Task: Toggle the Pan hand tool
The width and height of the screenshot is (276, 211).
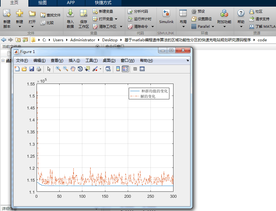Action: 73,69
